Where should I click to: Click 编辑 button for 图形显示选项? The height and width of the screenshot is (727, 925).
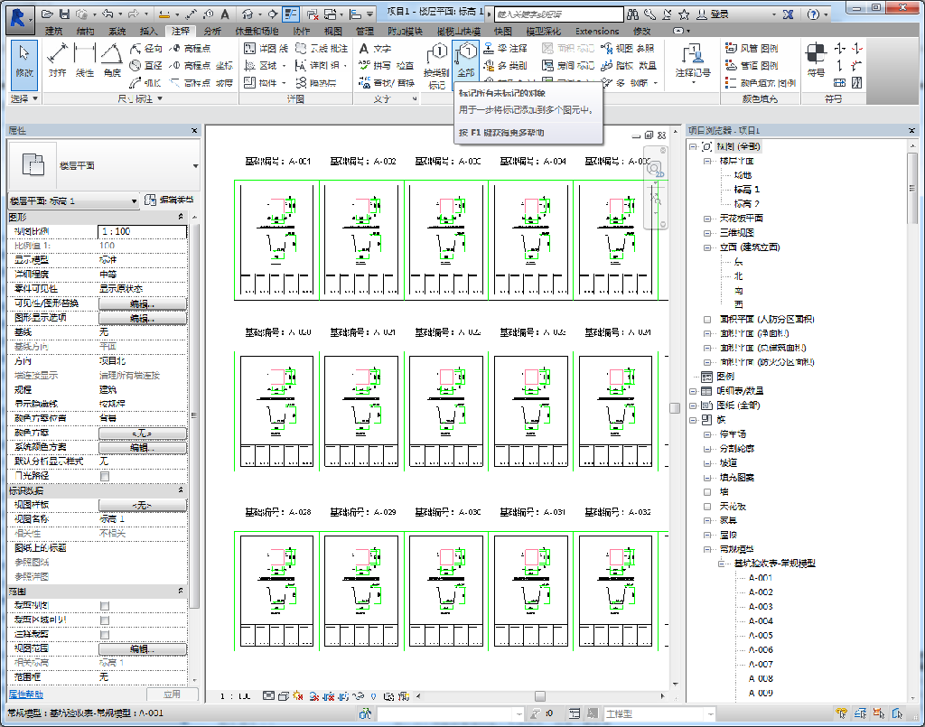point(142,319)
